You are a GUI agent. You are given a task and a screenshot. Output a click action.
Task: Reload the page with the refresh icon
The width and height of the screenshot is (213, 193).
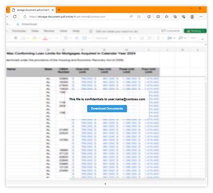(x=15, y=16)
